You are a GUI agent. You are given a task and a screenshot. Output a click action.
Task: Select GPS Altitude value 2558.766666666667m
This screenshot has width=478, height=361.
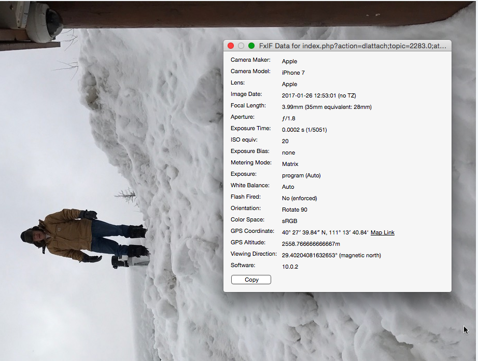pyautogui.click(x=311, y=244)
